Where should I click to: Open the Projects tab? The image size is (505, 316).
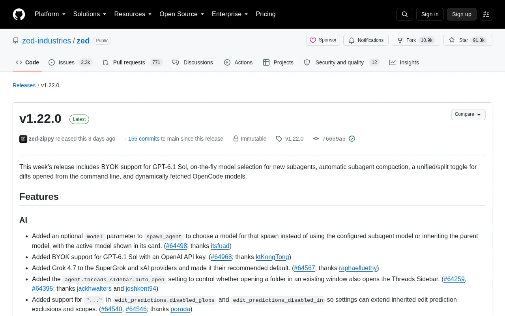(x=279, y=62)
